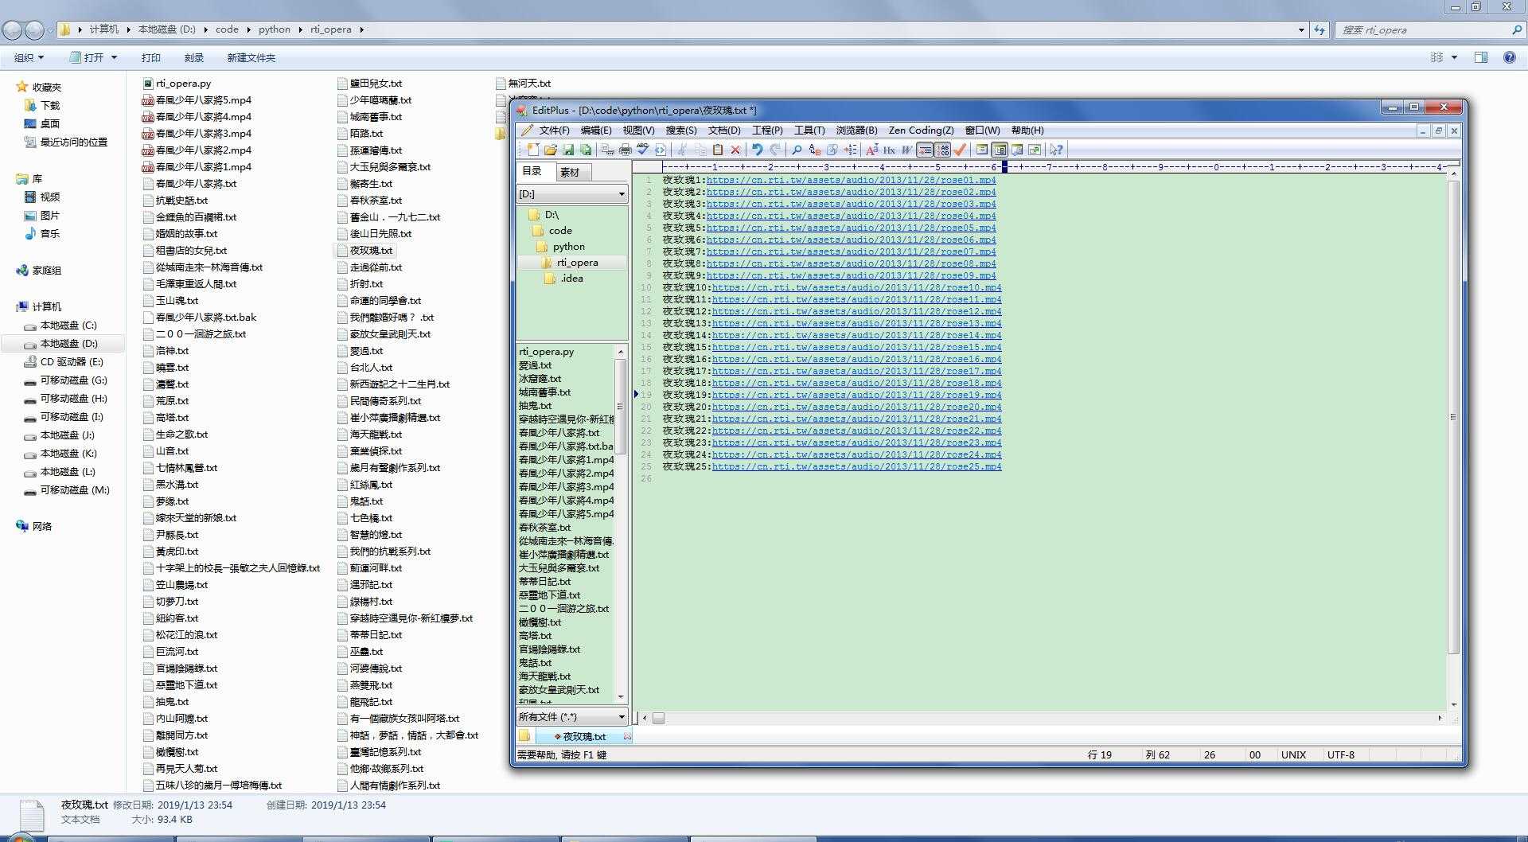The height and width of the screenshot is (842, 1528).
Task: Open the Explorer view options dropdown arrow
Action: 1454,57
